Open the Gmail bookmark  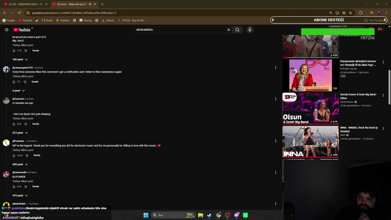(47, 20)
